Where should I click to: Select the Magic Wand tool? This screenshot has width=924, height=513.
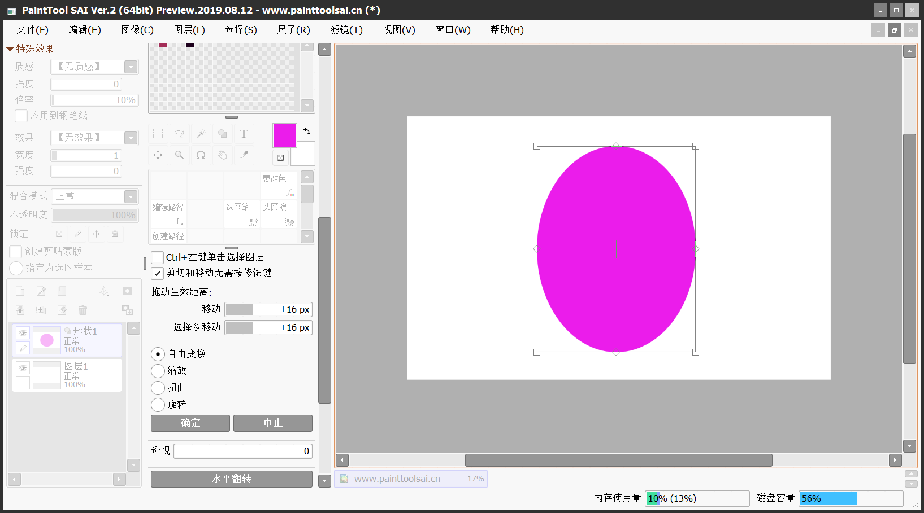(x=201, y=134)
